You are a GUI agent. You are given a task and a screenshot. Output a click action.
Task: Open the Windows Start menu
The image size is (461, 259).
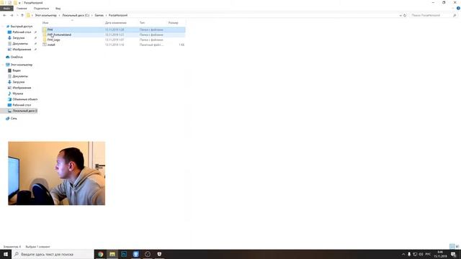[6, 254]
